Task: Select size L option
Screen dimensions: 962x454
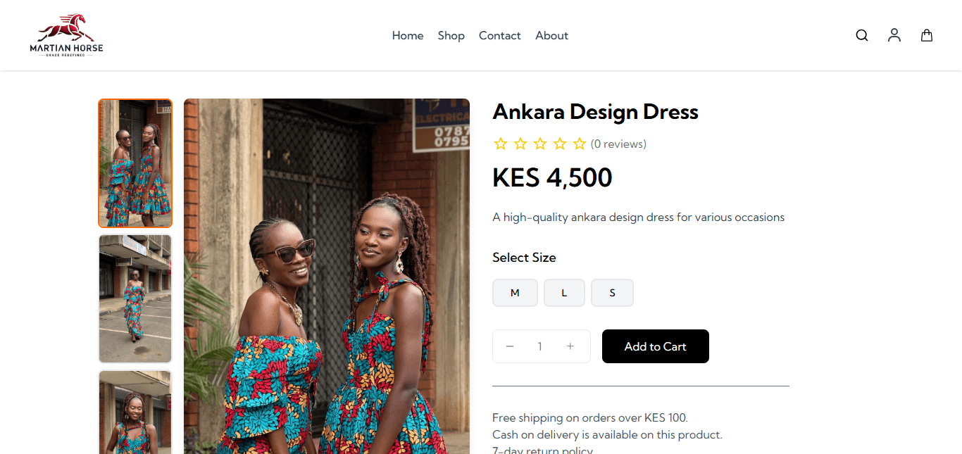Action: pos(564,293)
